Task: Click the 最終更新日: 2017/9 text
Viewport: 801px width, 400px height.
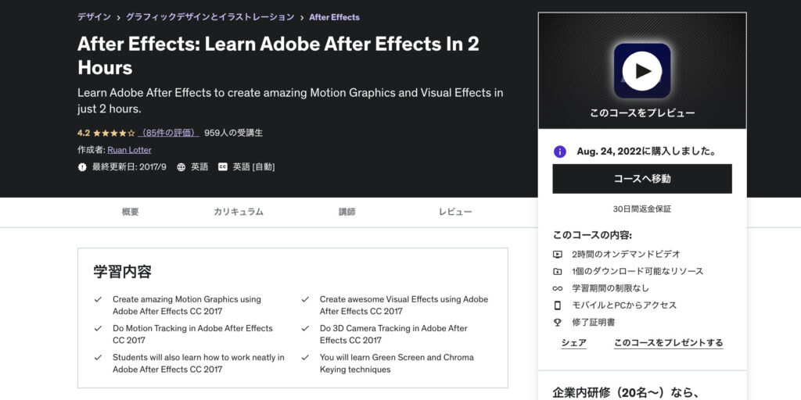Action: click(129, 167)
